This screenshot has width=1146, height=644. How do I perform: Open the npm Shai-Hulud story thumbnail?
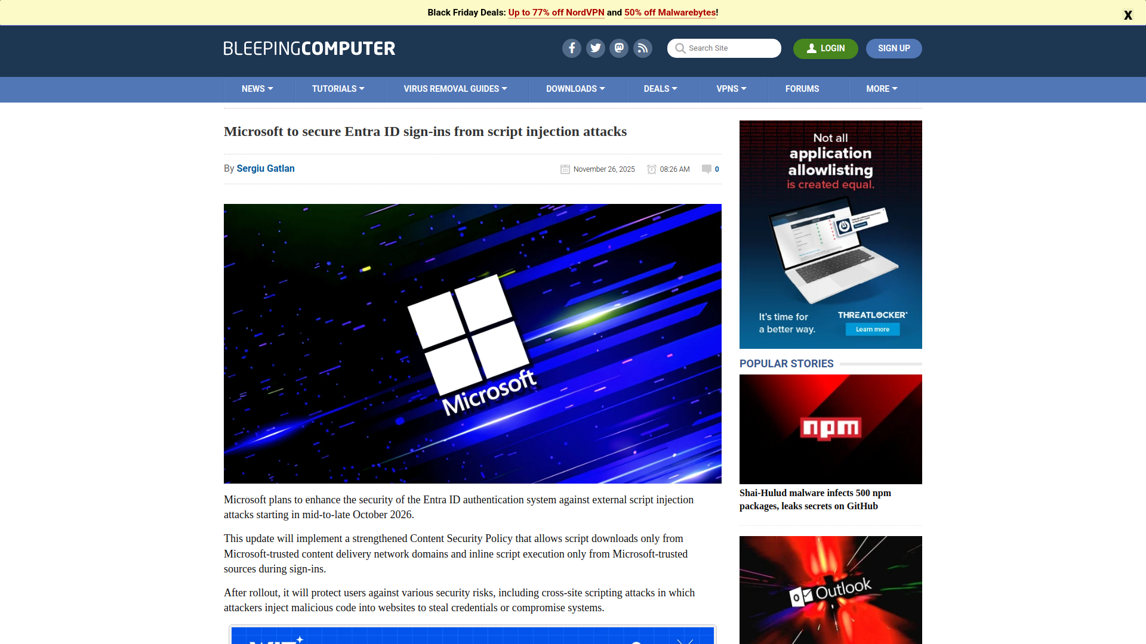pyautogui.click(x=830, y=429)
